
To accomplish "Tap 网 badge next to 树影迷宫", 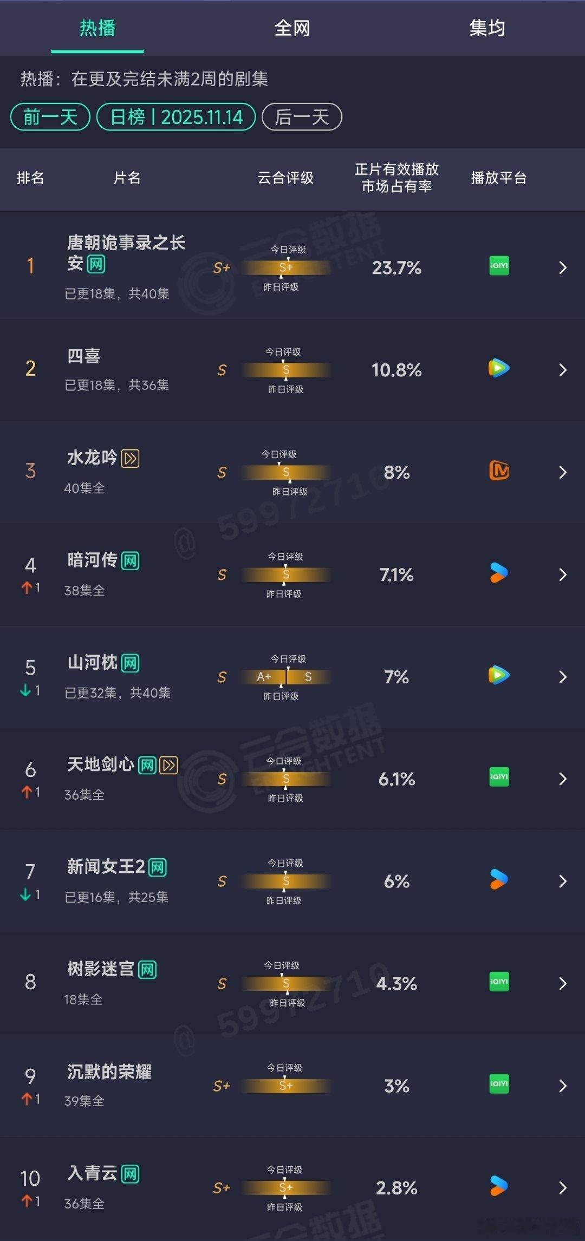I will (x=147, y=969).
